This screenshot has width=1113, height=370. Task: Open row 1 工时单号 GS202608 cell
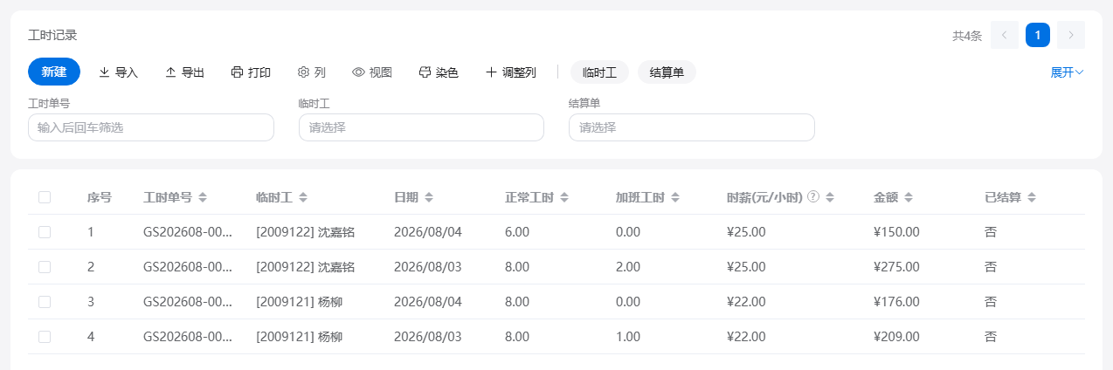(188, 232)
